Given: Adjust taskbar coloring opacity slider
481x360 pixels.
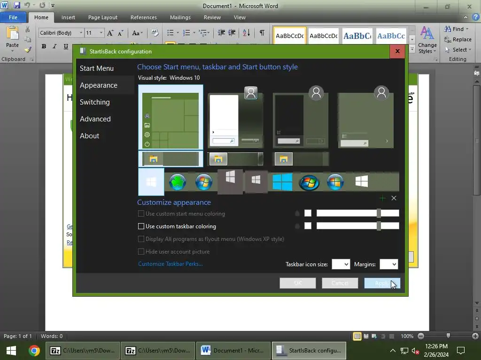Looking at the screenshot, I should pos(357,226).
